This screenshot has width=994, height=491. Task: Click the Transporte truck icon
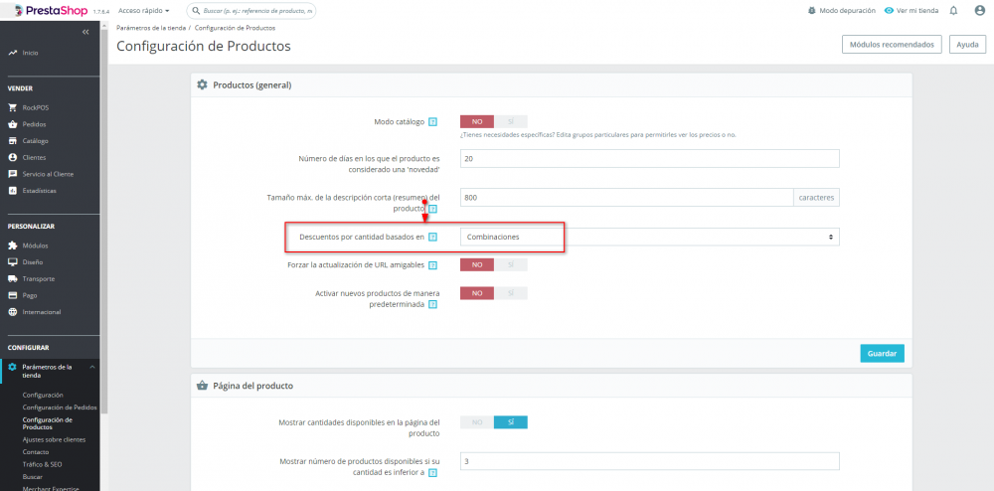click(x=12, y=278)
